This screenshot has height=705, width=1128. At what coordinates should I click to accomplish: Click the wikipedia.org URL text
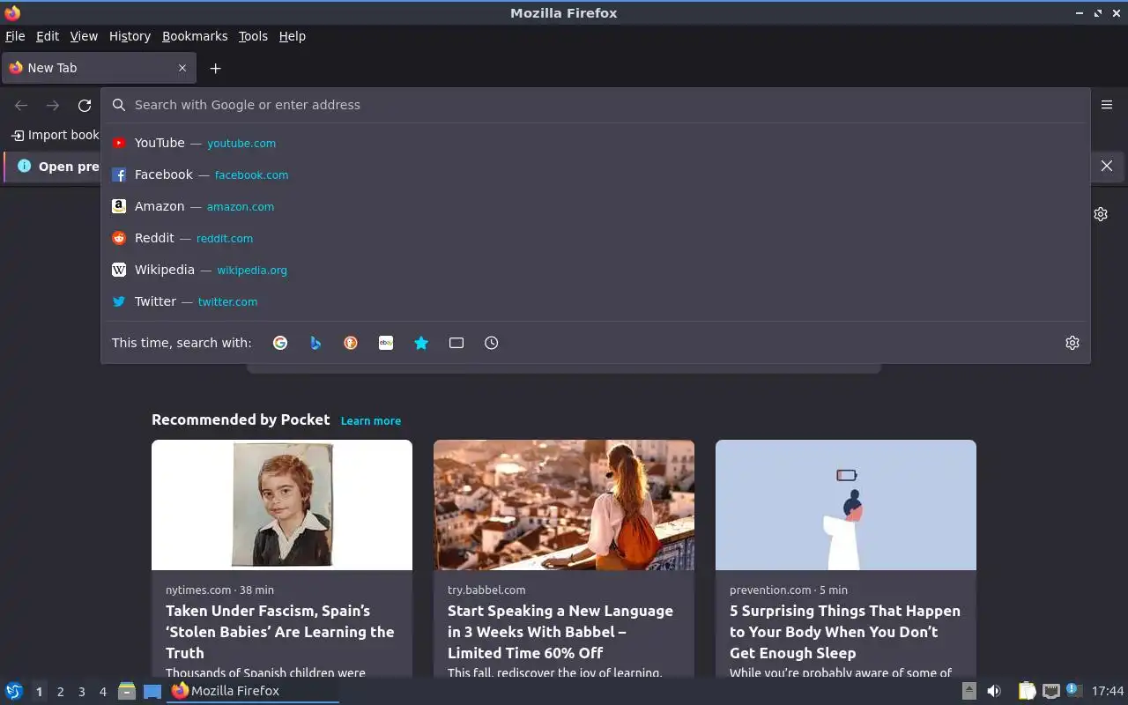point(252,270)
